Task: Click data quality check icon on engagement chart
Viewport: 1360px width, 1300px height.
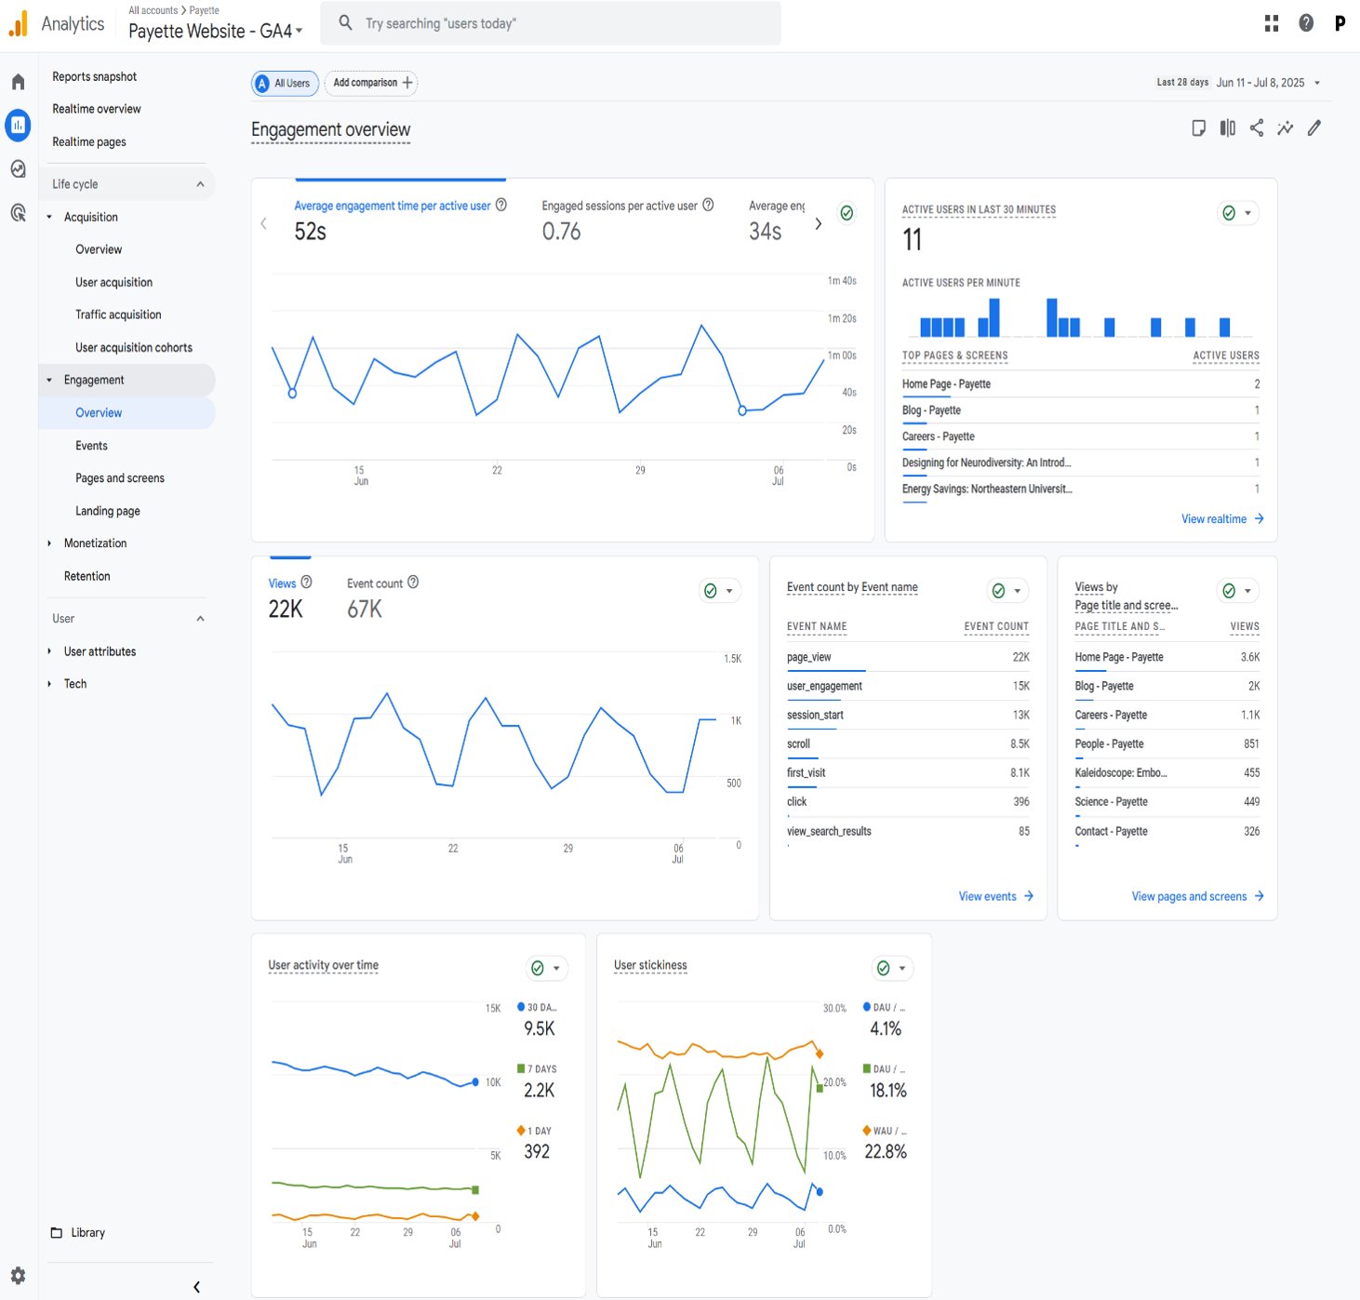Action: [847, 213]
